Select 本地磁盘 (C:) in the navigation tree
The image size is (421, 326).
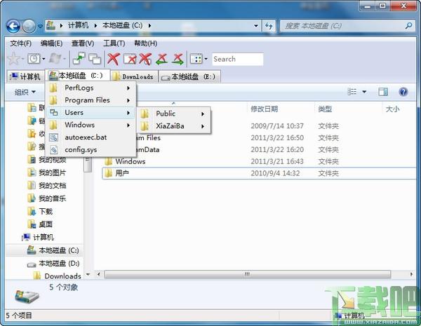pos(53,250)
